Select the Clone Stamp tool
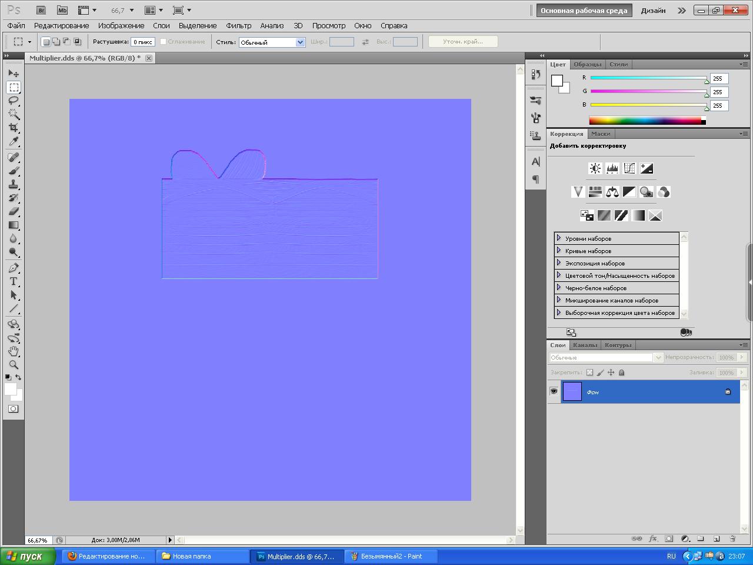This screenshot has height=565, width=753. pos(14,184)
